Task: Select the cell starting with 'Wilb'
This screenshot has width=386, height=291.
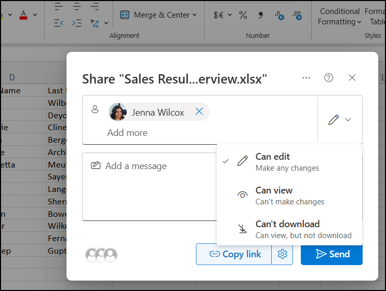Action: (x=57, y=103)
